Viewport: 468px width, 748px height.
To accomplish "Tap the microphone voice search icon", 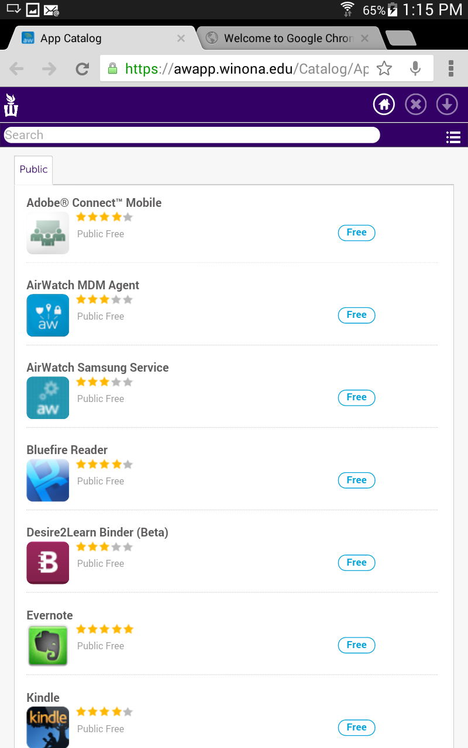I will pyautogui.click(x=415, y=69).
